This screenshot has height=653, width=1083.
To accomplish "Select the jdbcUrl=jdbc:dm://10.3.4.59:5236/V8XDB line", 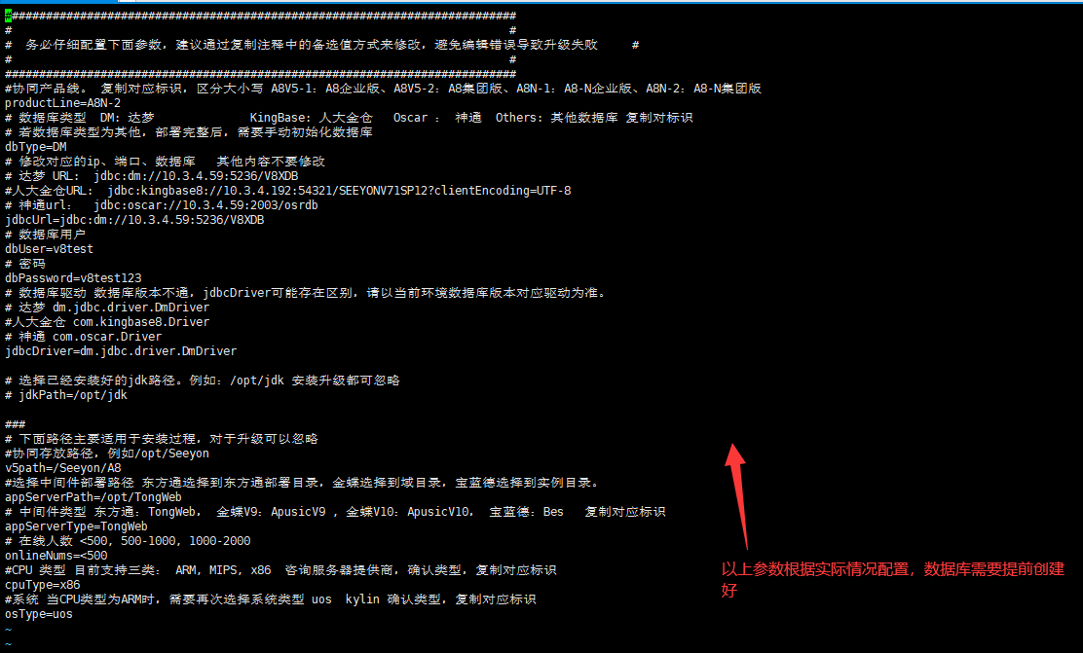I will click(134, 220).
